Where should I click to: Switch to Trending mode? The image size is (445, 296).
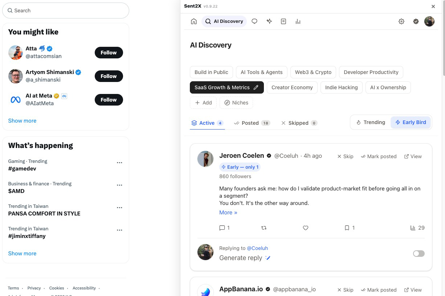pos(371,122)
